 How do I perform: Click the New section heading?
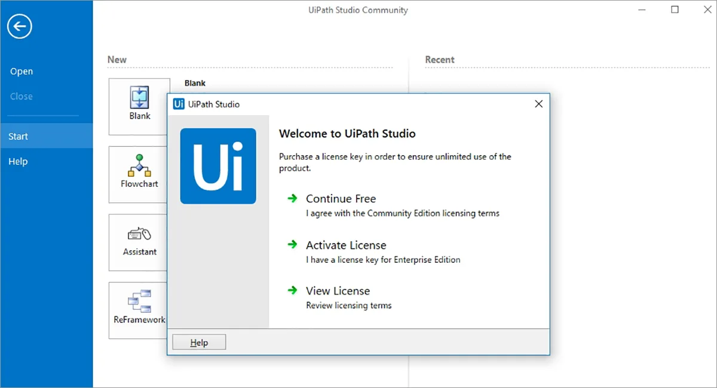(117, 60)
